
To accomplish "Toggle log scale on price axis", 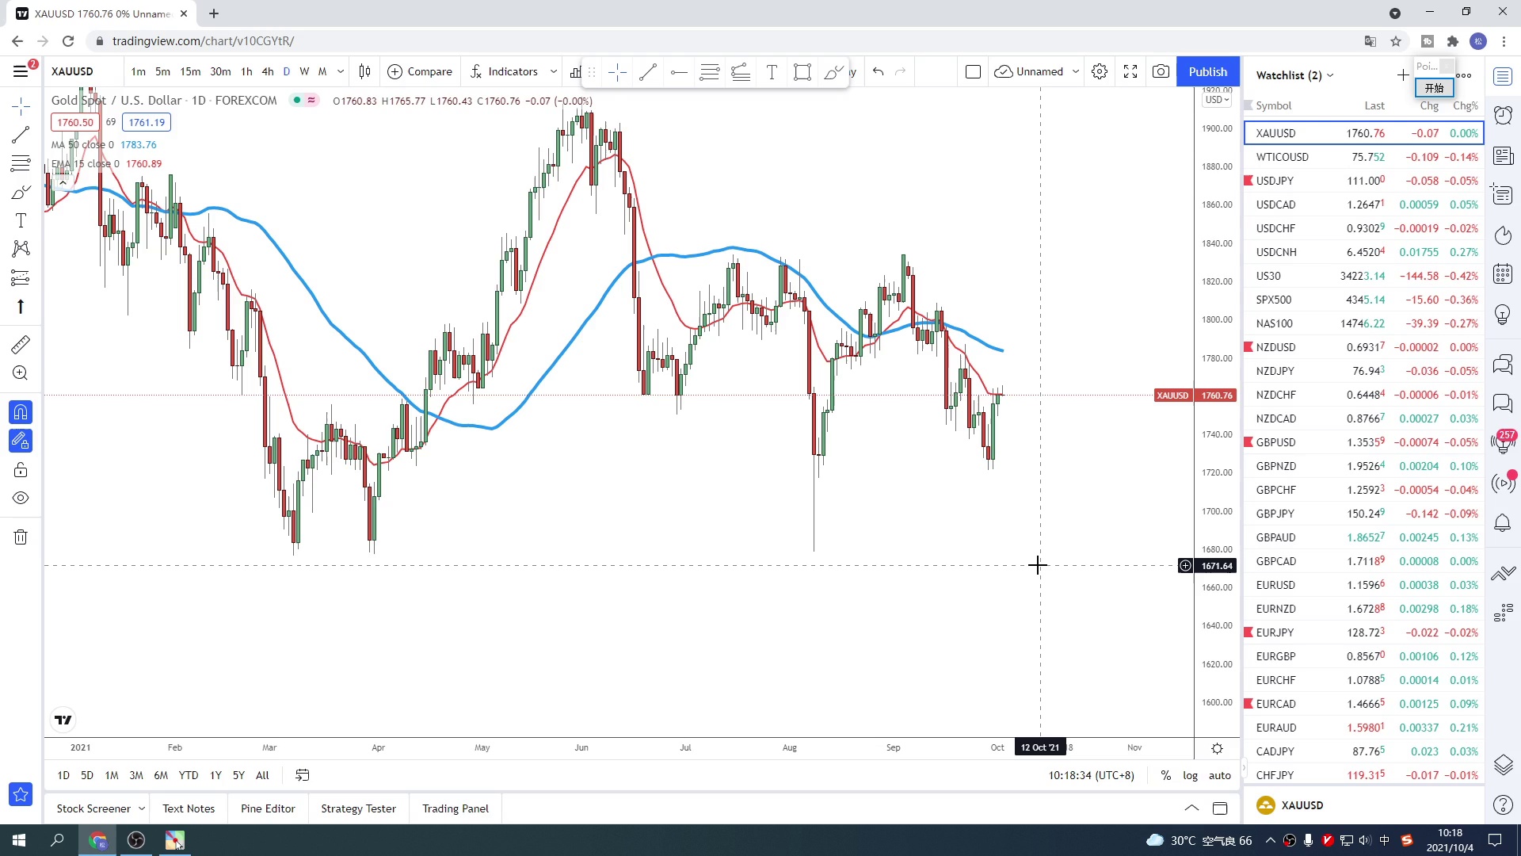I will tap(1190, 775).
